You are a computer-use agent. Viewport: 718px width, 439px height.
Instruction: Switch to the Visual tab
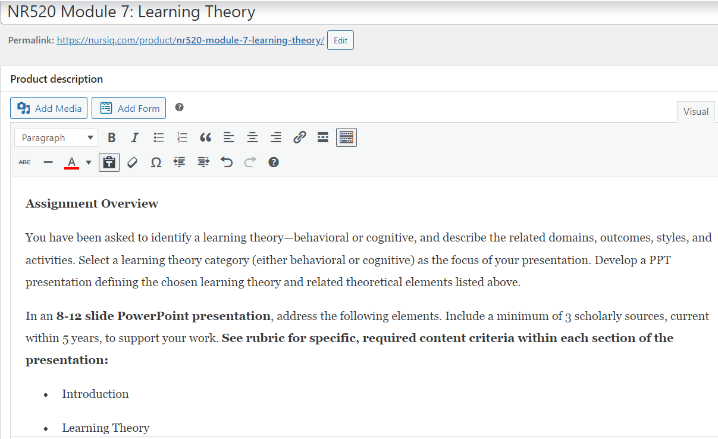tap(695, 111)
